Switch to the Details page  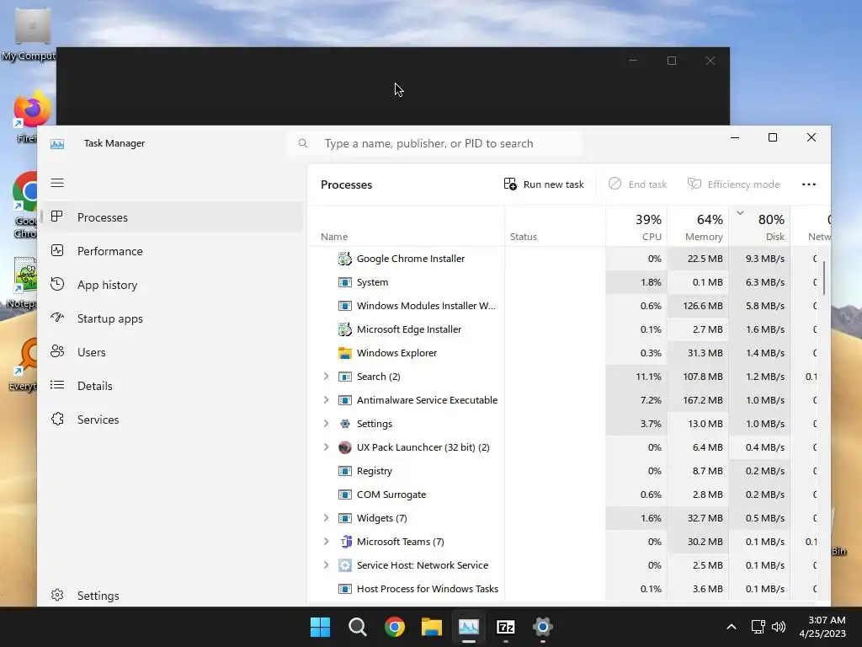coord(172,386)
